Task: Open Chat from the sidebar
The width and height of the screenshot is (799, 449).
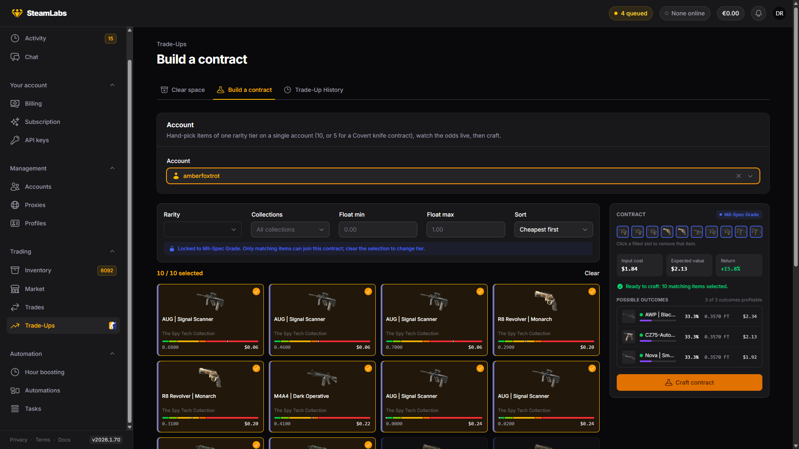Action: pos(63,57)
